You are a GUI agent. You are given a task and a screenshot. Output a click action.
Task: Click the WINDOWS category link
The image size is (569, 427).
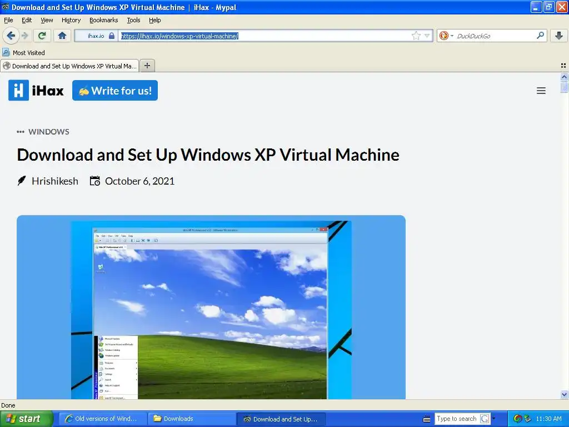[49, 132]
